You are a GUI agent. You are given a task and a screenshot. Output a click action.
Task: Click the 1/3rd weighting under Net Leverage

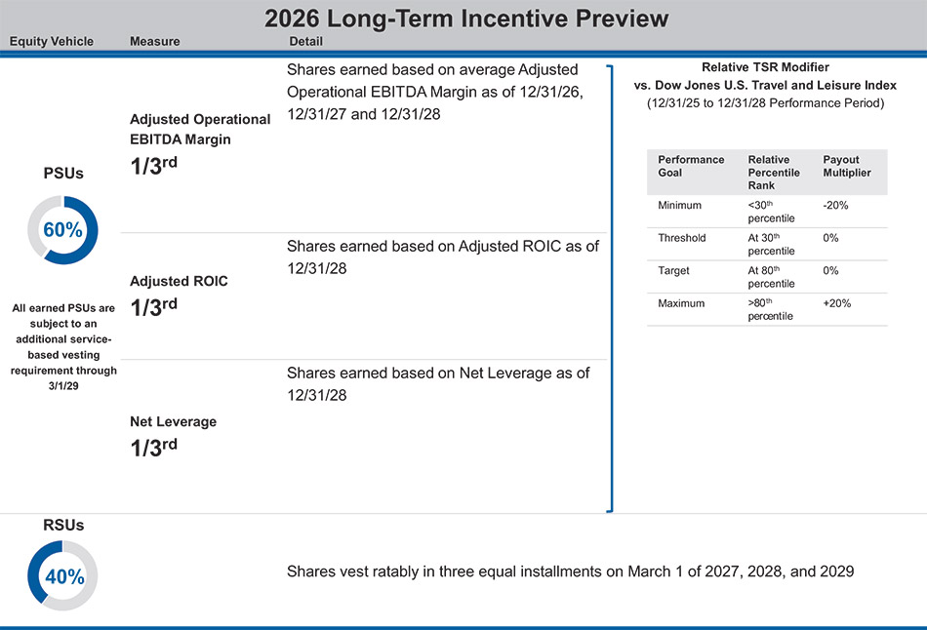[154, 448]
